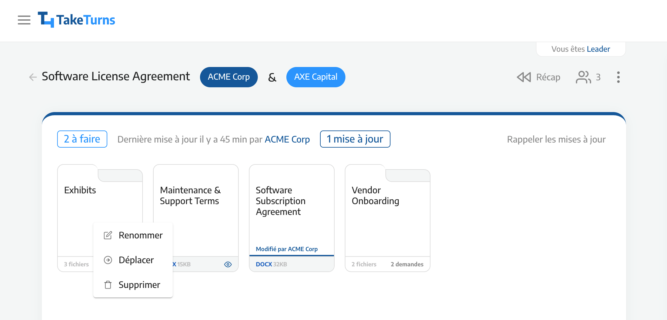Screen dimensions: 667x320
Task: Select the AXE Capital party badge
Action: (316, 77)
